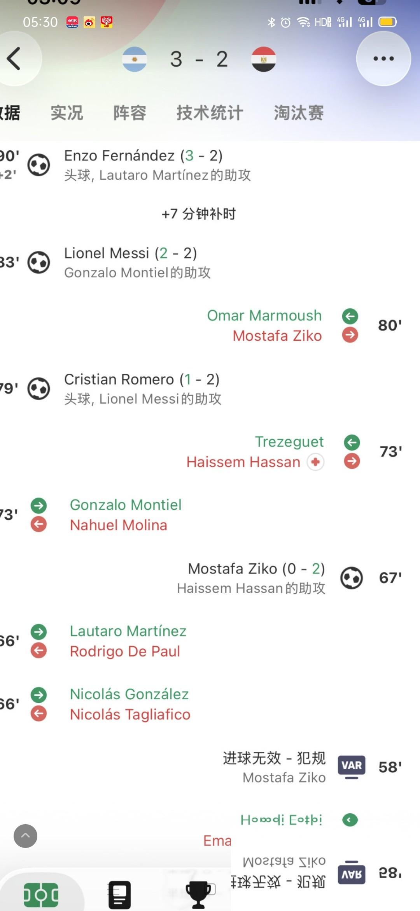Screen dimensions: 420x911
Task: Tap the scroll-to-top chevron button
Action: [x=26, y=836]
